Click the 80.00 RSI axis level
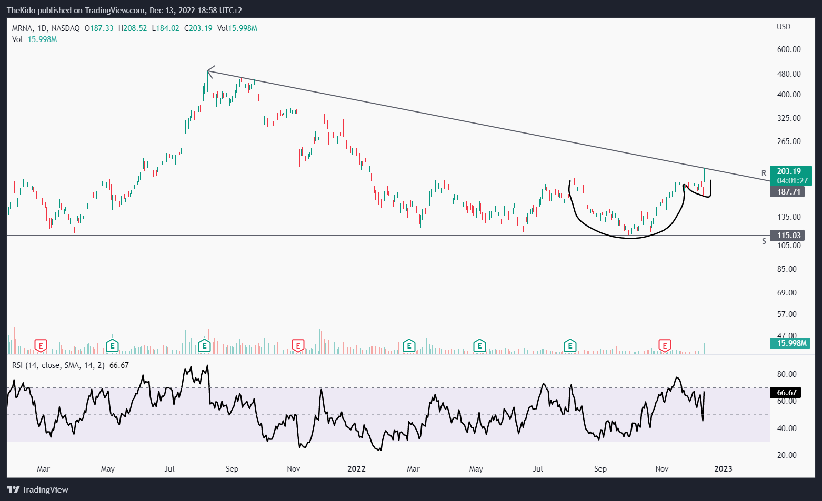The height and width of the screenshot is (501, 822). point(787,374)
